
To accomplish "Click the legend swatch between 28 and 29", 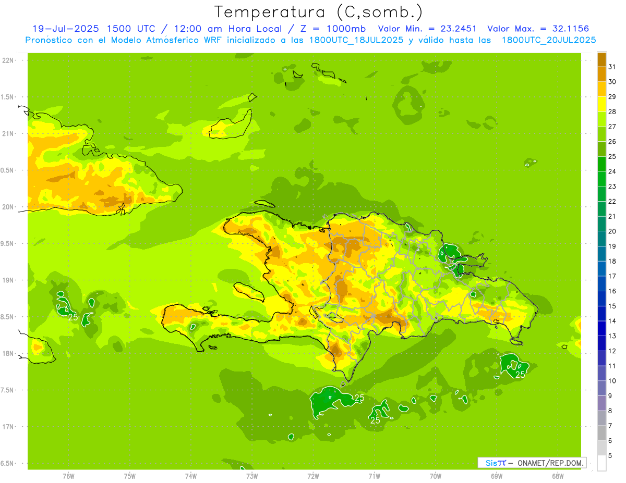I will click(601, 104).
